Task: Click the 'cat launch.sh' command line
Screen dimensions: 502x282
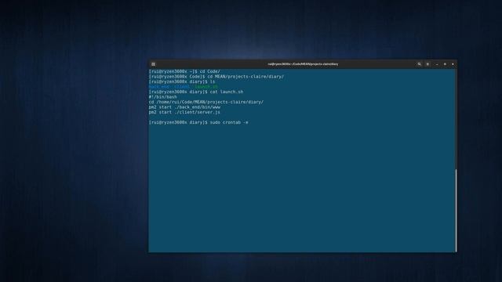Action: pos(196,92)
